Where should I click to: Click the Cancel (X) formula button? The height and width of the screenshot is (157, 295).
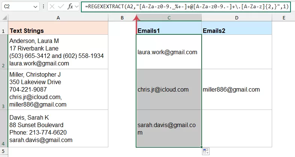(52, 7)
